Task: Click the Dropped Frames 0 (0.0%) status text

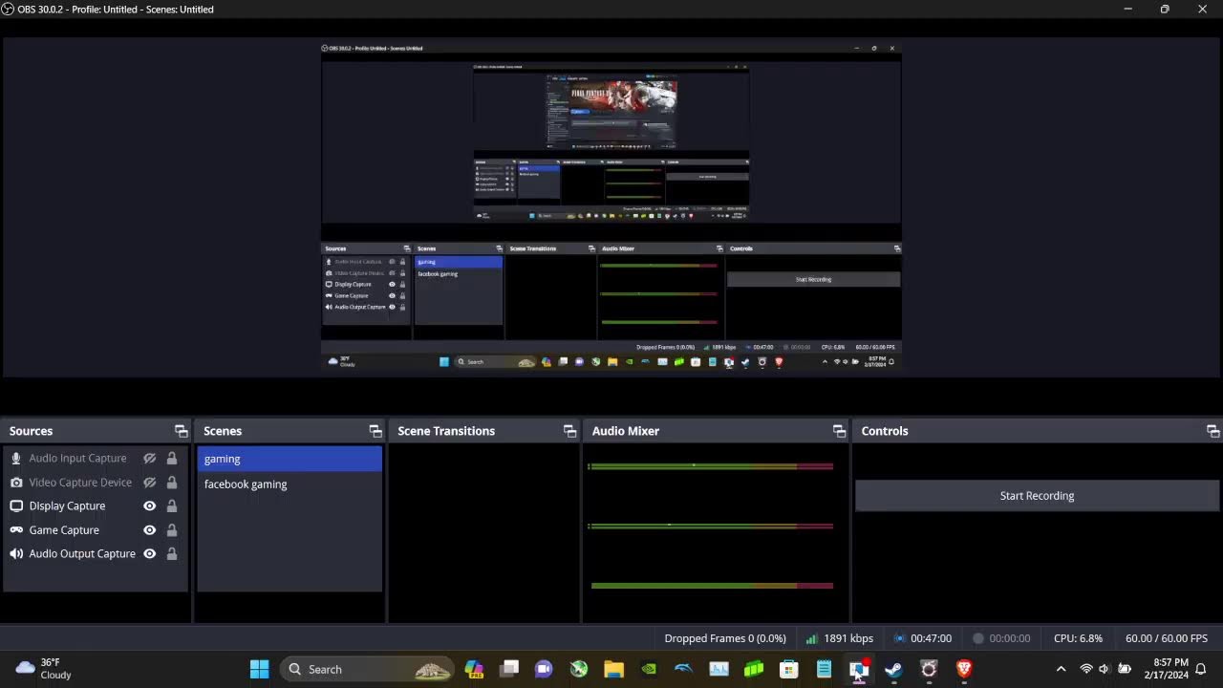Action: pos(725,638)
